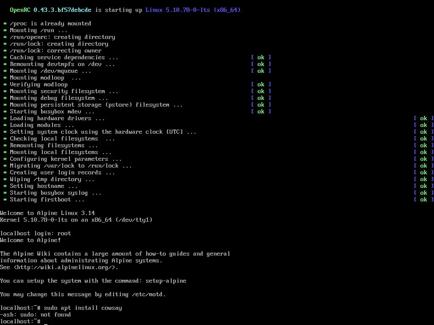434x325 pixels.
Task: Click the ok status beside pstore filesystem line
Action: [261, 105]
